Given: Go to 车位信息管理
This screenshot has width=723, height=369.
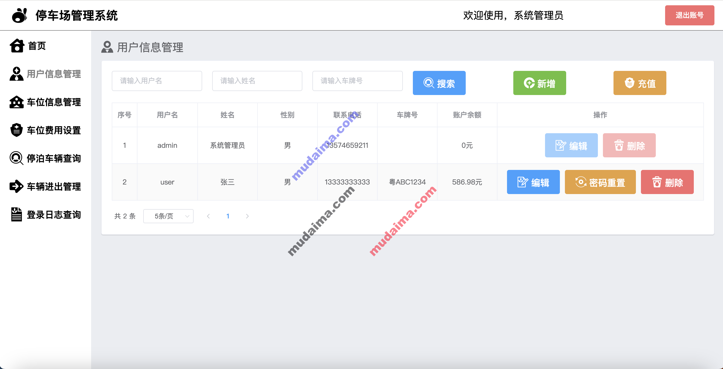Looking at the screenshot, I should point(54,102).
